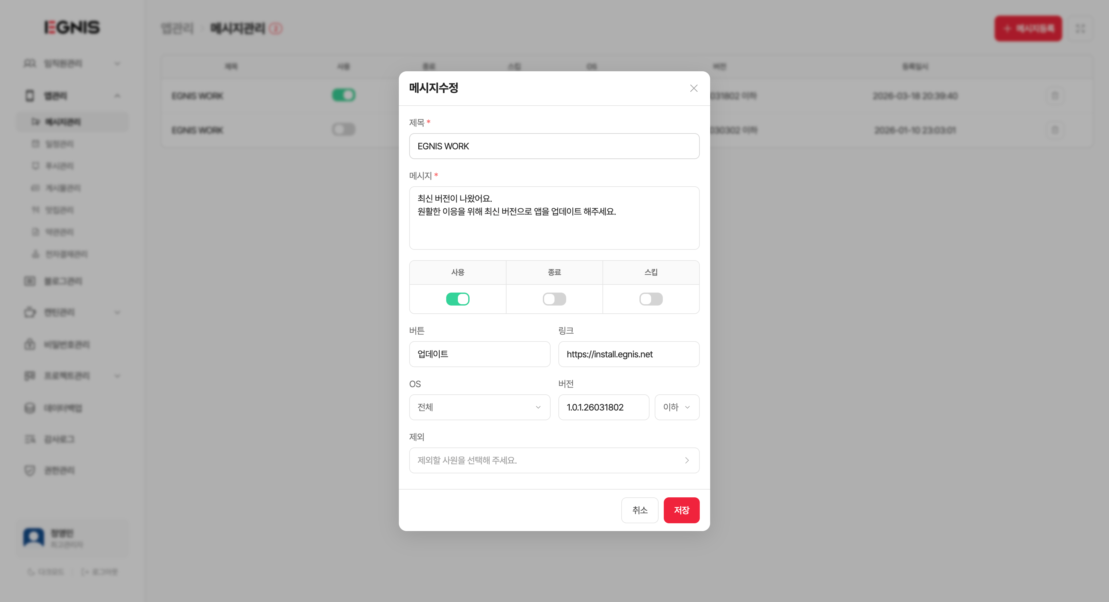Viewport: 1109px width, 602px height.
Task: Open the 제외 employee selector
Action: pos(554,460)
